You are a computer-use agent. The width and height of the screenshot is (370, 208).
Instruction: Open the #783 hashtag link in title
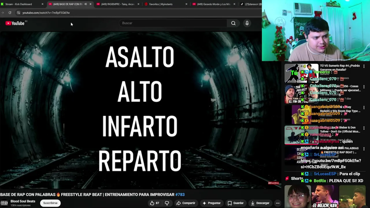(180, 195)
